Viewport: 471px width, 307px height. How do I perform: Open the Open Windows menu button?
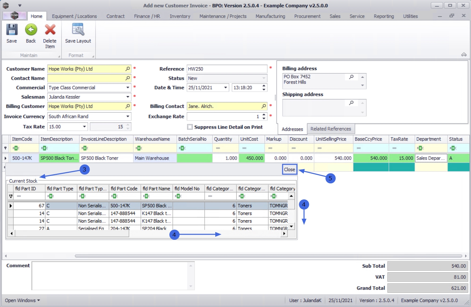pyautogui.click(x=22, y=301)
